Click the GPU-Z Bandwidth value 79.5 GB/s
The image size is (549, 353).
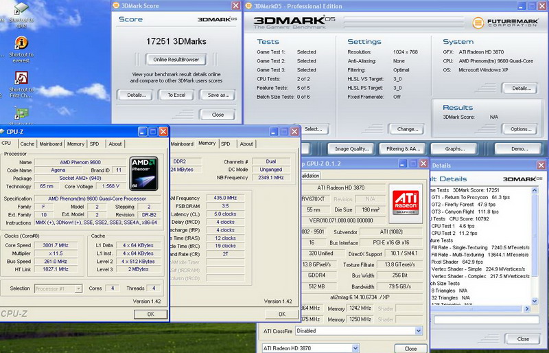click(399, 286)
